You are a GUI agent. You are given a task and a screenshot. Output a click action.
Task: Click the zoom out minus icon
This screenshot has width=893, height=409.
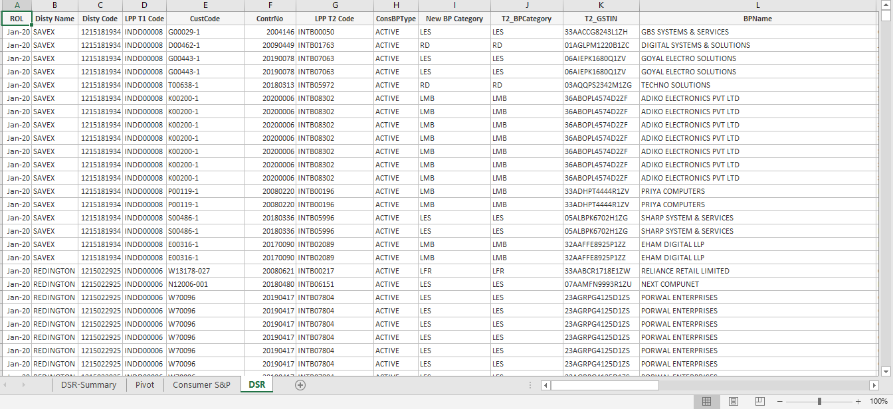pos(780,402)
